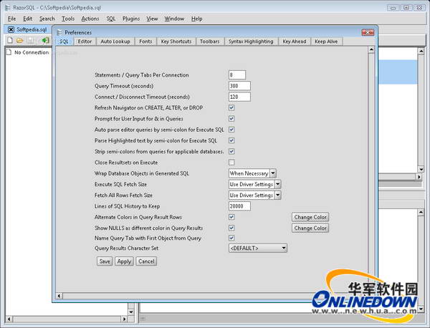
Task: Toggle Name Query Tab with First Object
Action: coord(231,238)
